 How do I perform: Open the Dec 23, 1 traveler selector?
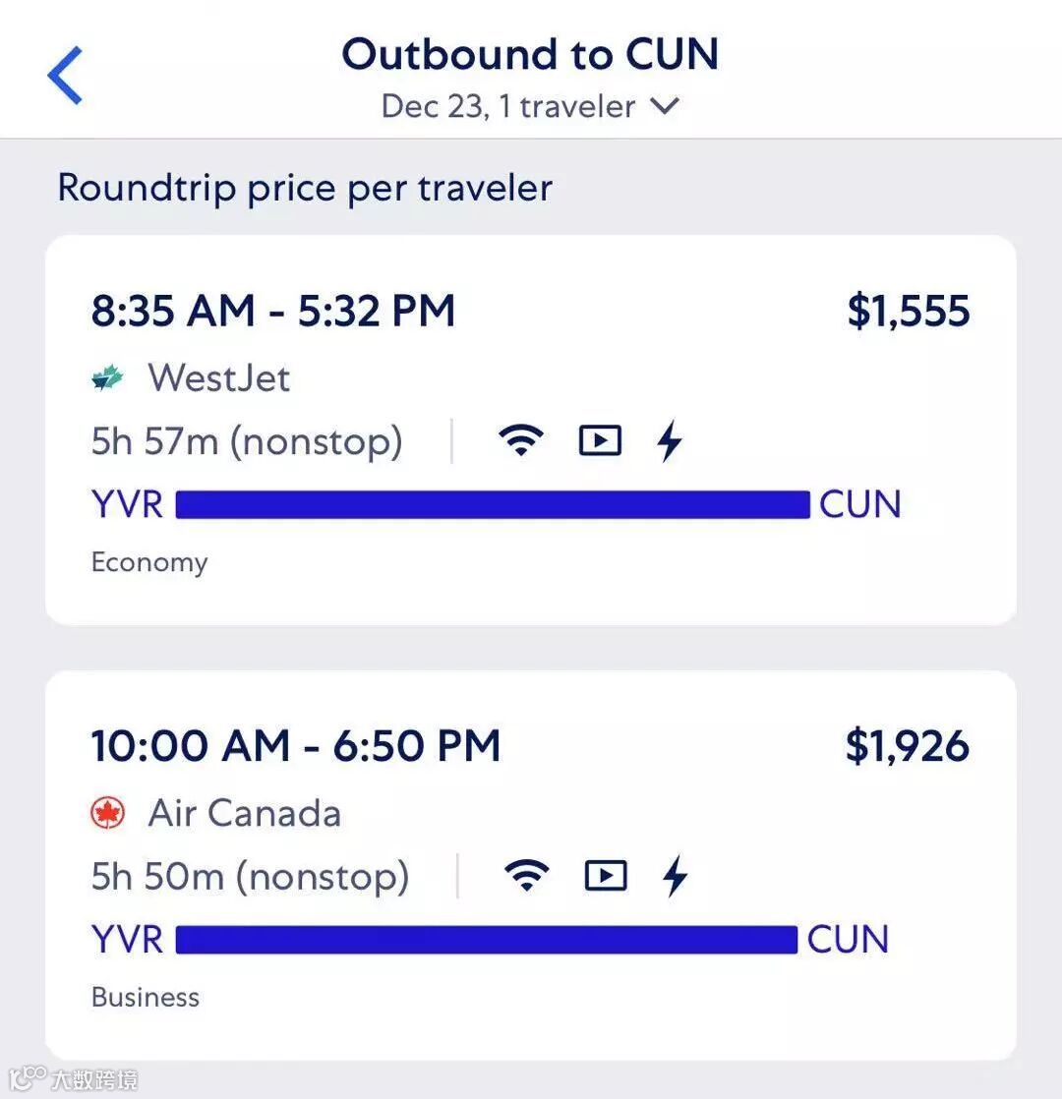(507, 106)
